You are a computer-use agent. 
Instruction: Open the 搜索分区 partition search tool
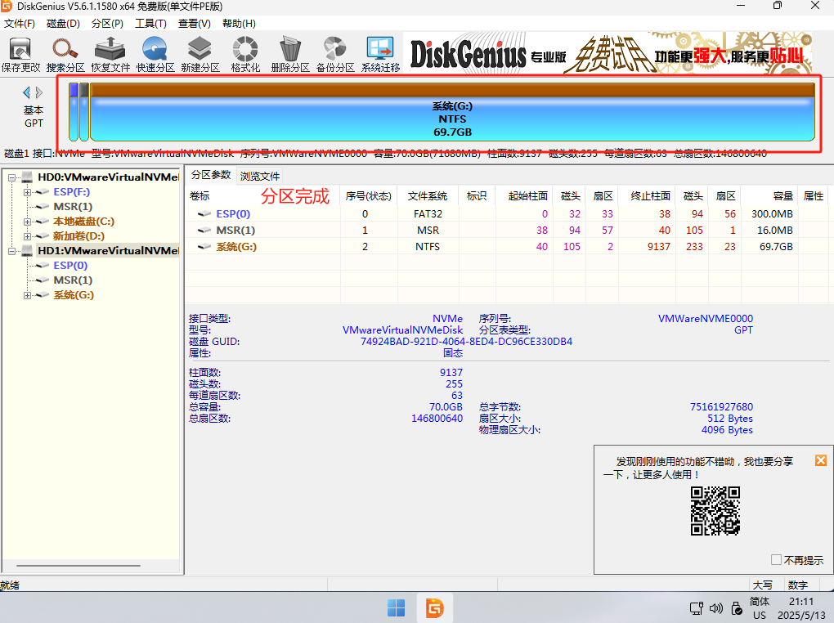click(65, 54)
